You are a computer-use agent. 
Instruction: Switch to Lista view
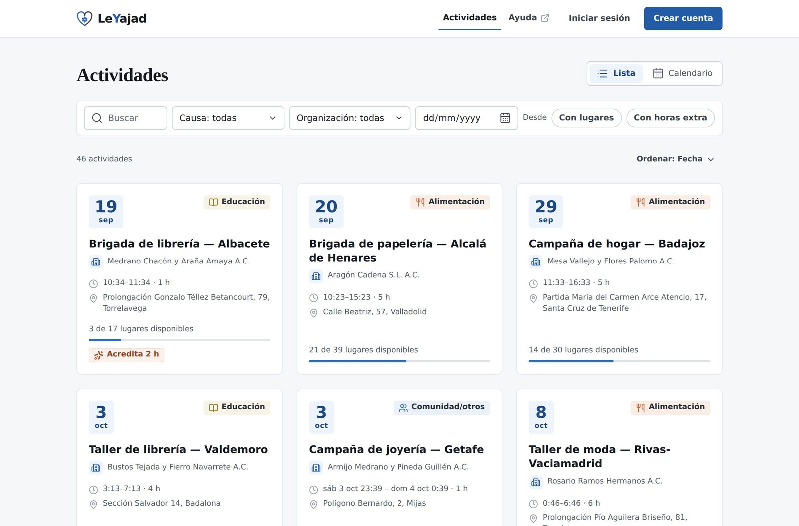click(616, 73)
